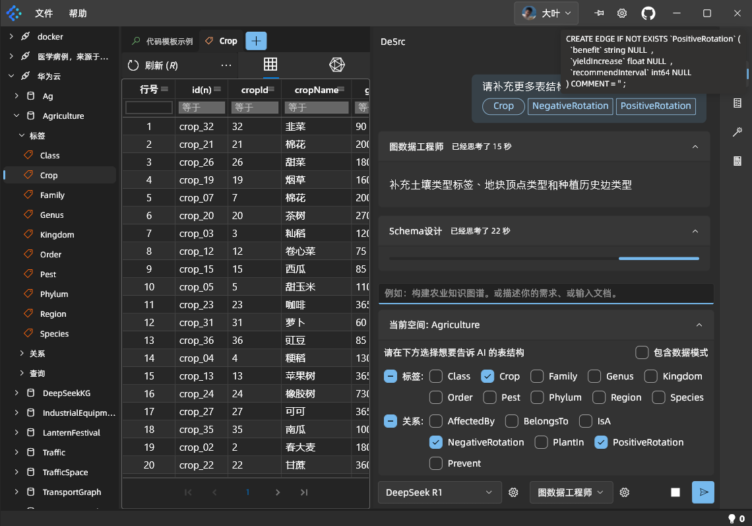Open the TransportGraph space
Screen dimensions: 752x526
71,492
